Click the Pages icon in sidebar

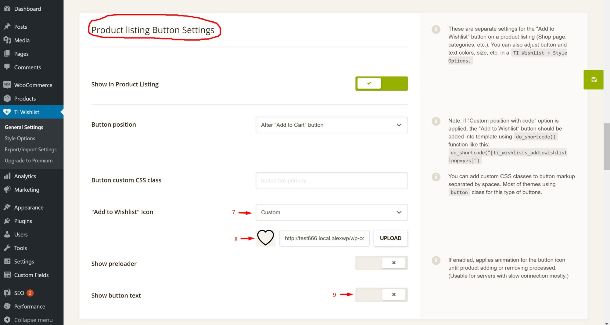click(7, 54)
